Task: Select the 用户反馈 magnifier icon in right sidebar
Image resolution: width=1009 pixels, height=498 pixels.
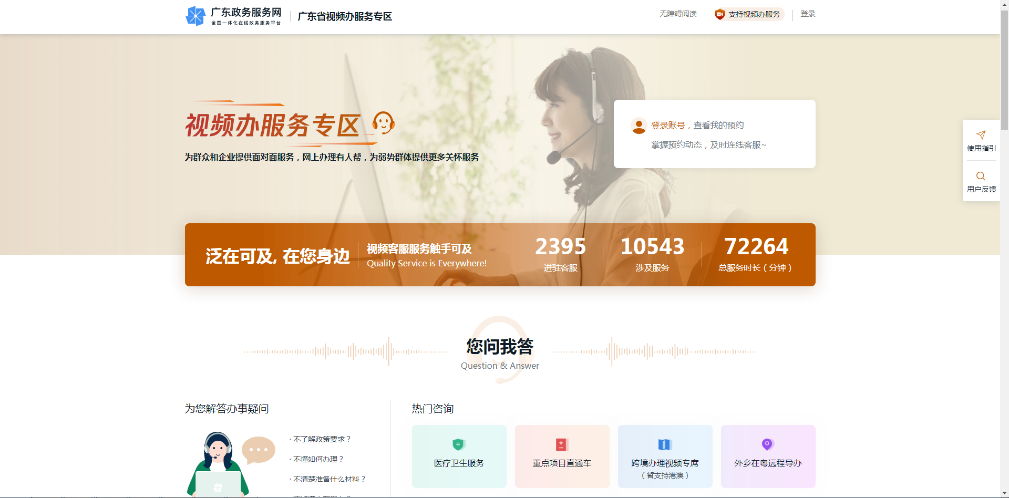Action: (981, 176)
